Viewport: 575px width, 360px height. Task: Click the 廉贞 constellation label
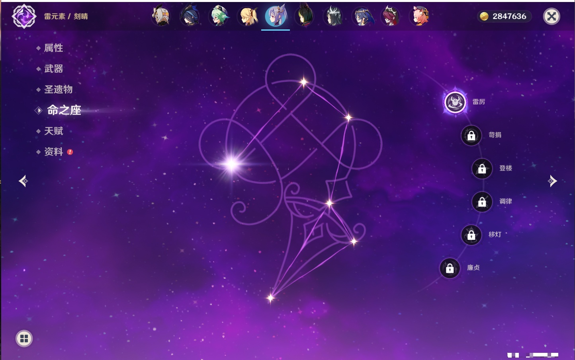(x=473, y=267)
